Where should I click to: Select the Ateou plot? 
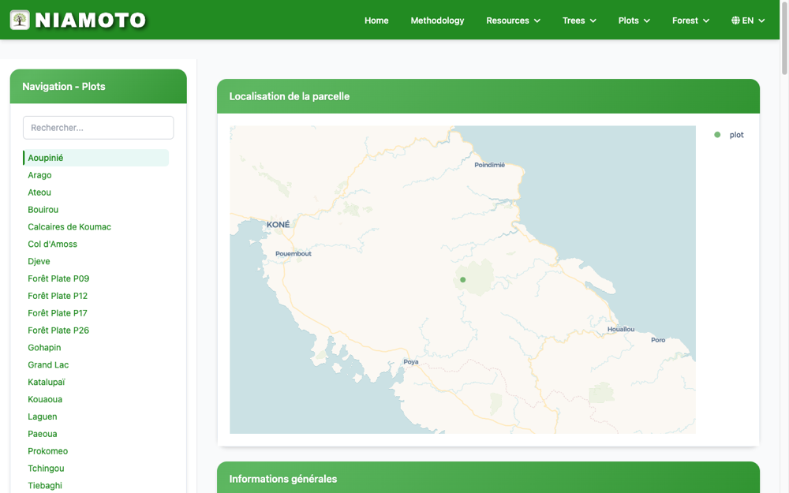pyautogui.click(x=39, y=192)
